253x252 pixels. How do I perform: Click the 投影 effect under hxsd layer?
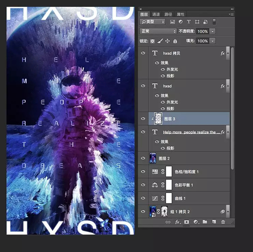tap(170, 109)
